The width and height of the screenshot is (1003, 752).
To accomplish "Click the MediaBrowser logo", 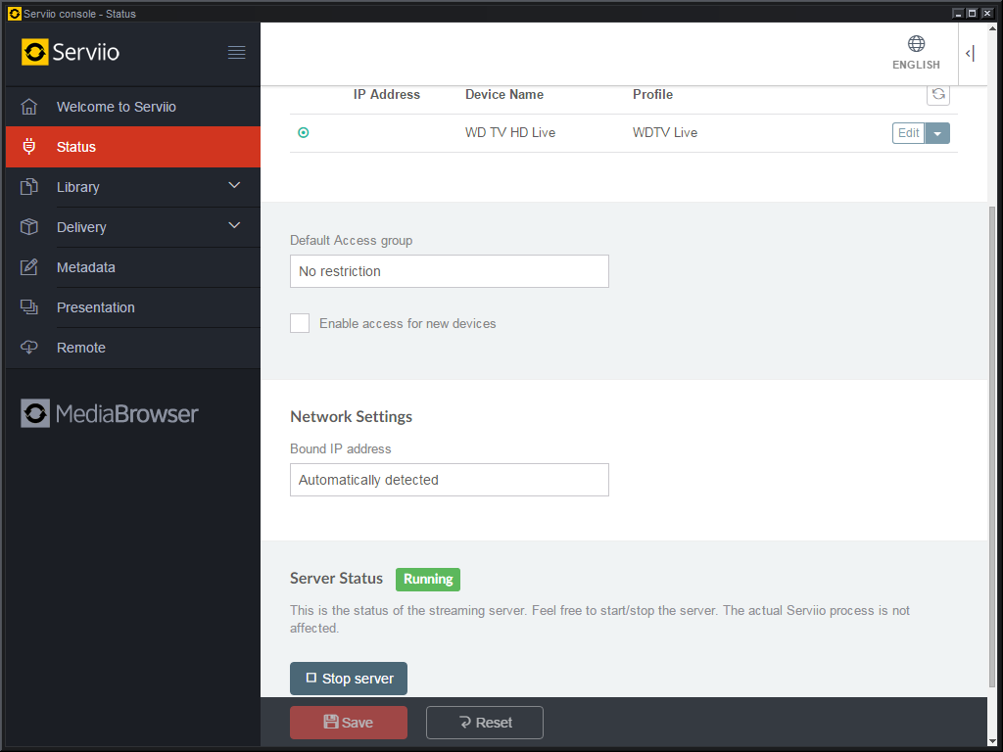I will click(x=110, y=413).
